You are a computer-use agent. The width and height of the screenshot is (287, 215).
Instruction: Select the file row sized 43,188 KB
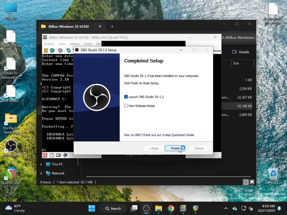coord(237,106)
